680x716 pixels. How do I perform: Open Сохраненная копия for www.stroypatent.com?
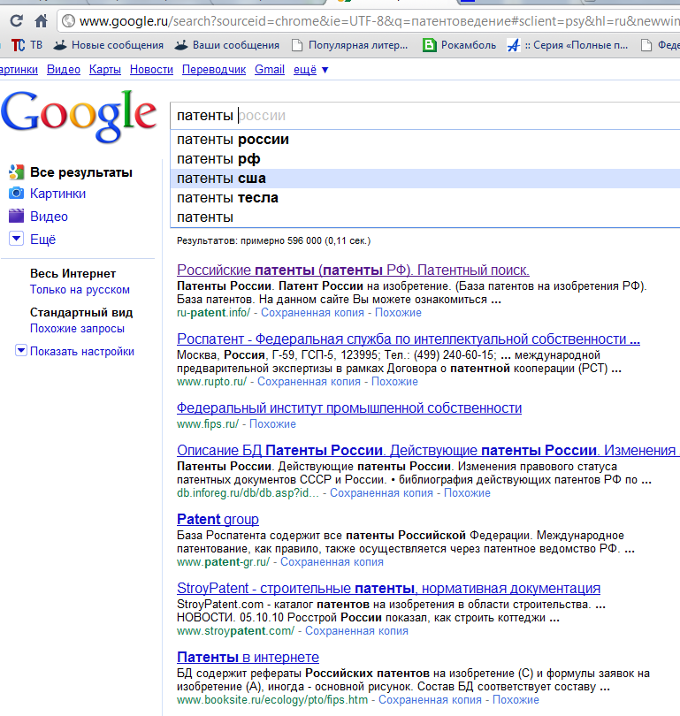(356, 631)
